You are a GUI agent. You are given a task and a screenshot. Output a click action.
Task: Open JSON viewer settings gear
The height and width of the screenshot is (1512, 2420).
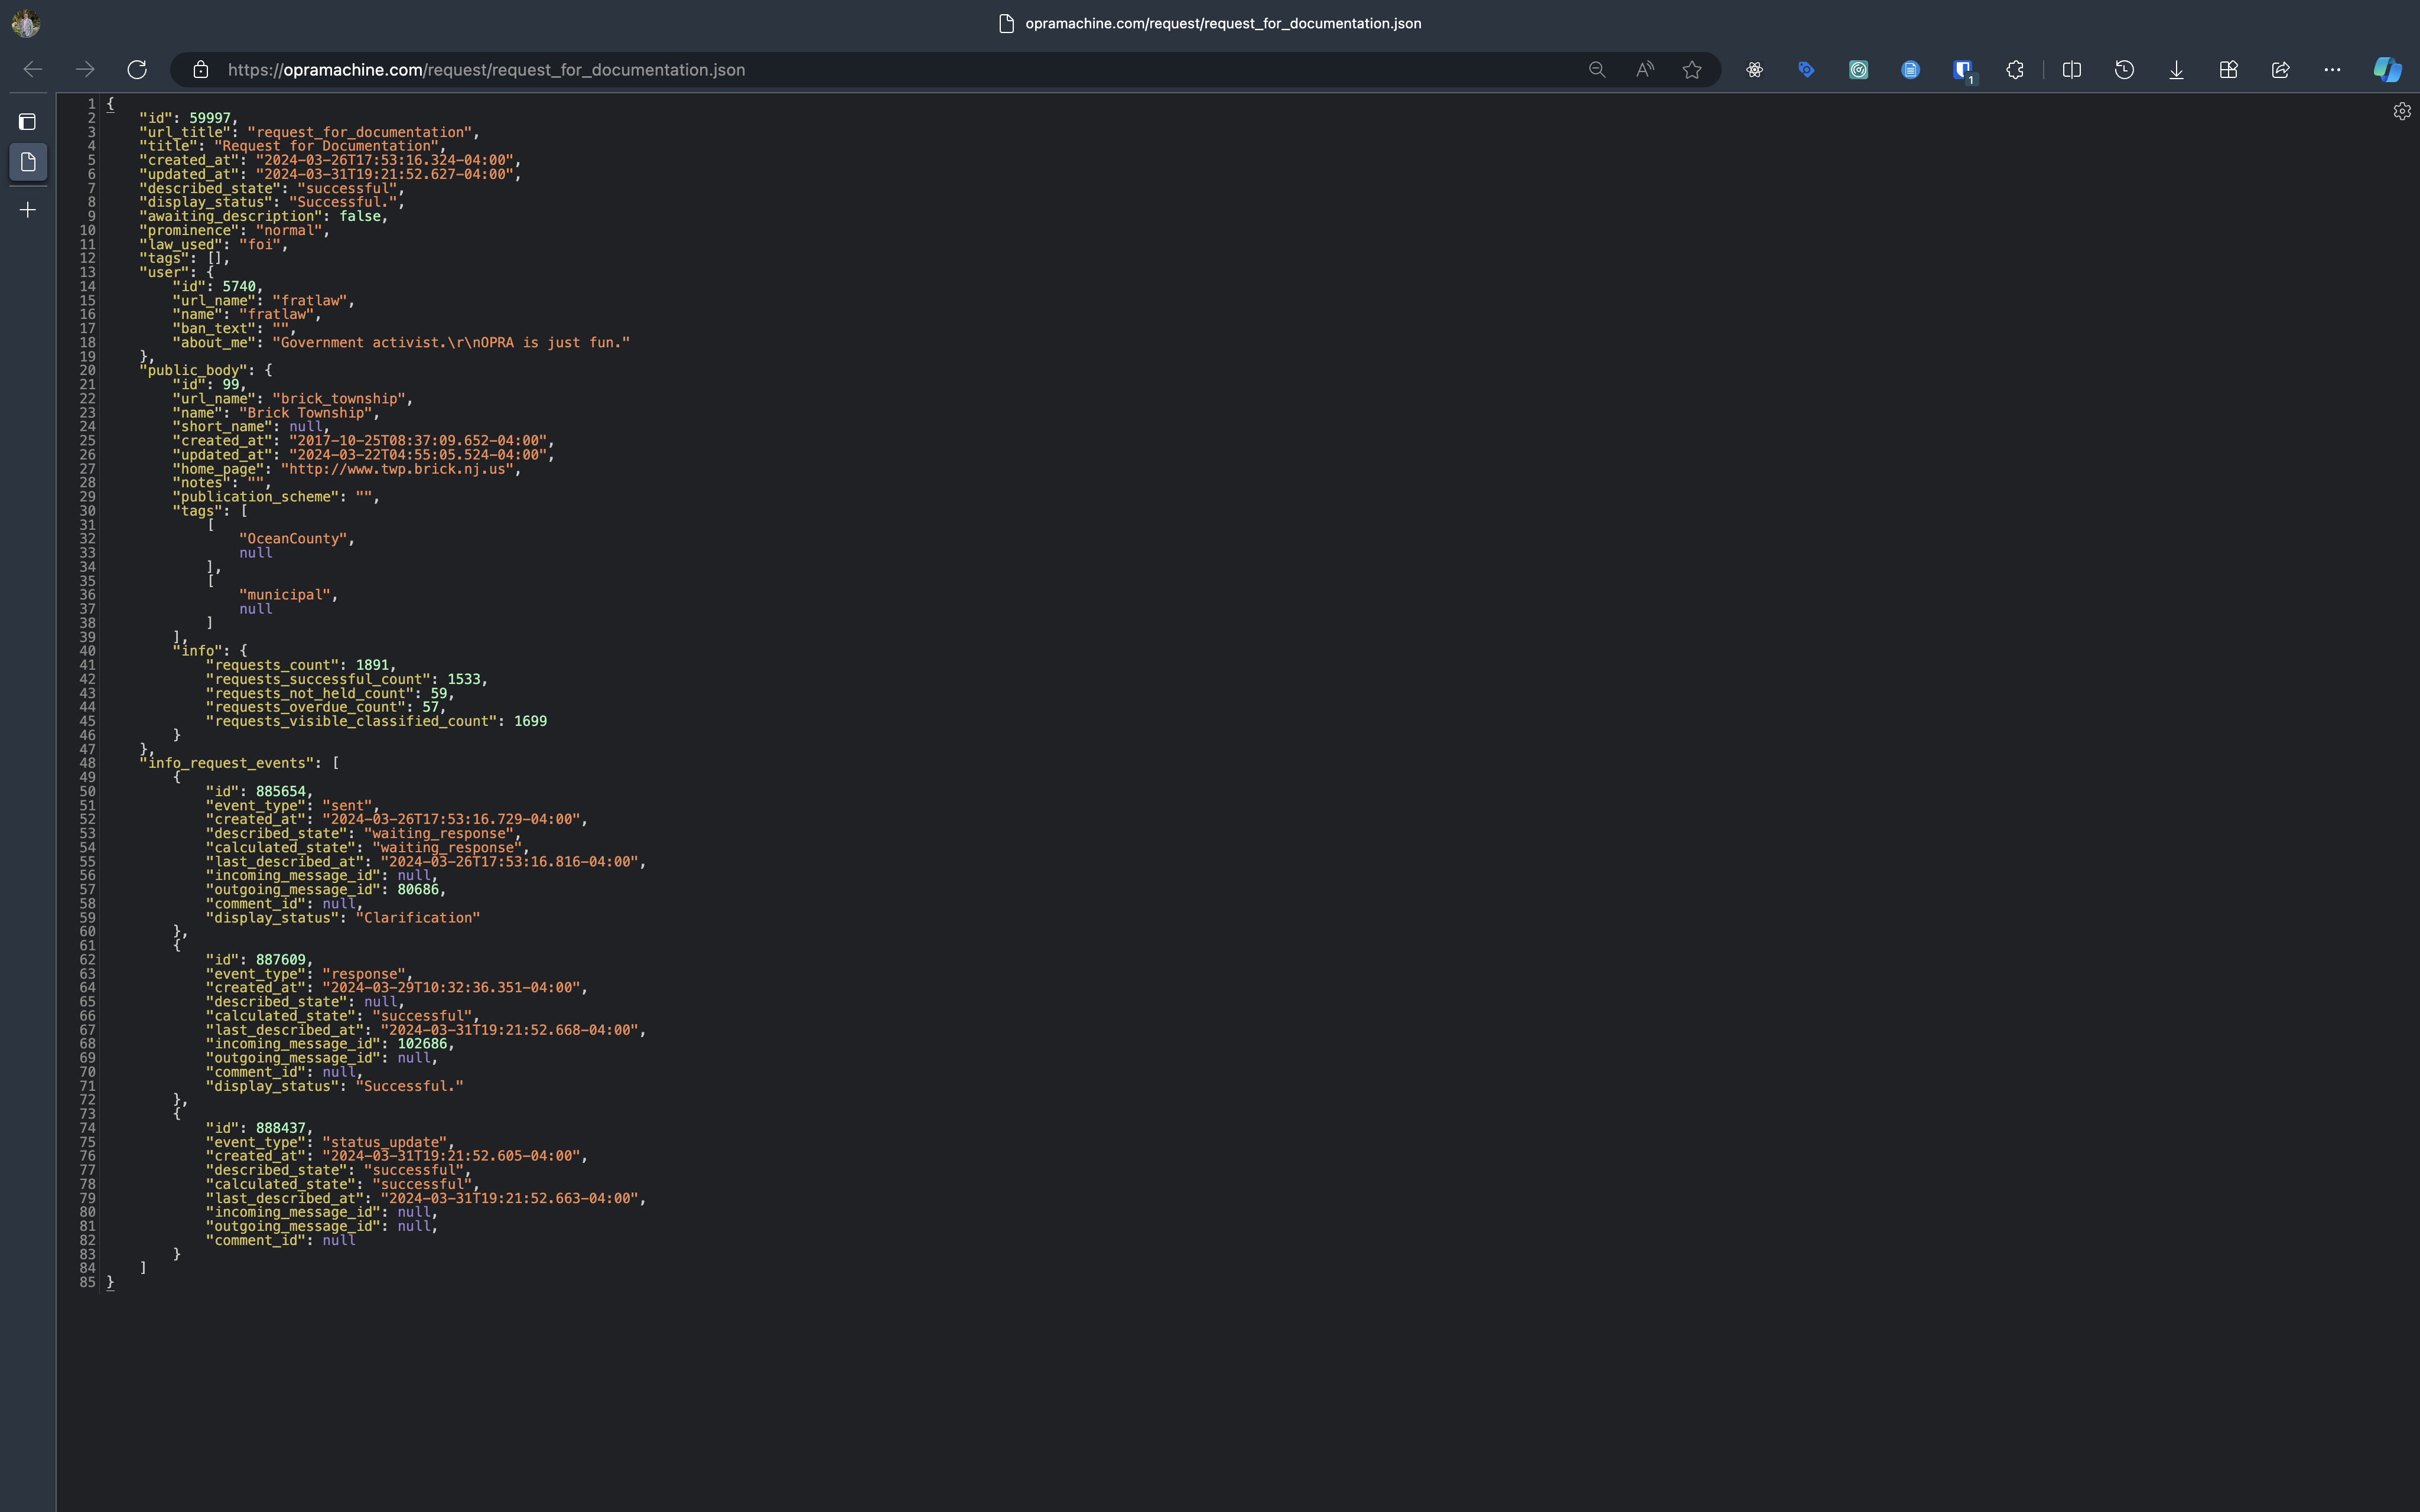coord(2401,112)
